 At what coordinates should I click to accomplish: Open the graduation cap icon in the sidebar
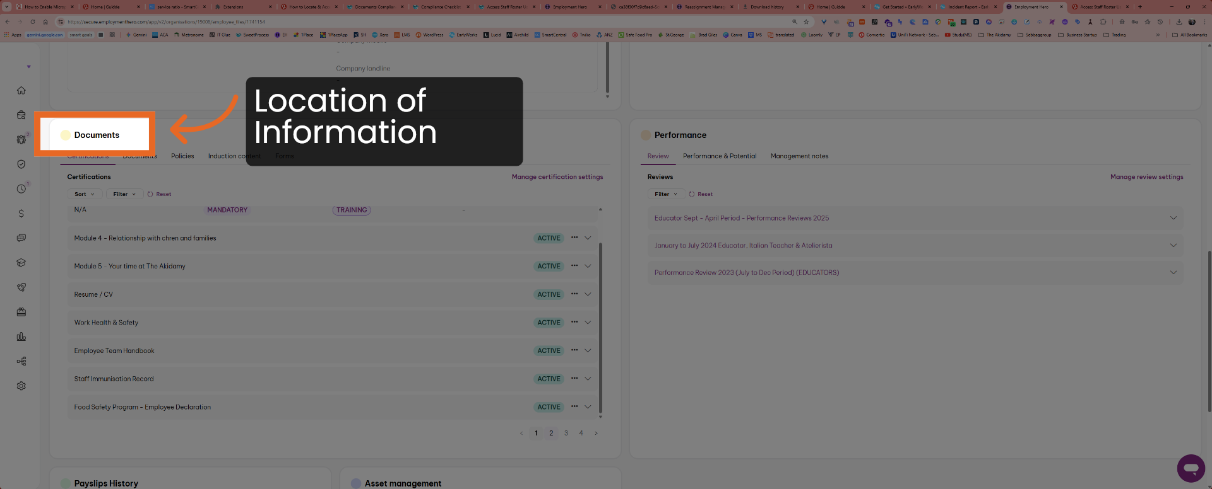coord(21,263)
